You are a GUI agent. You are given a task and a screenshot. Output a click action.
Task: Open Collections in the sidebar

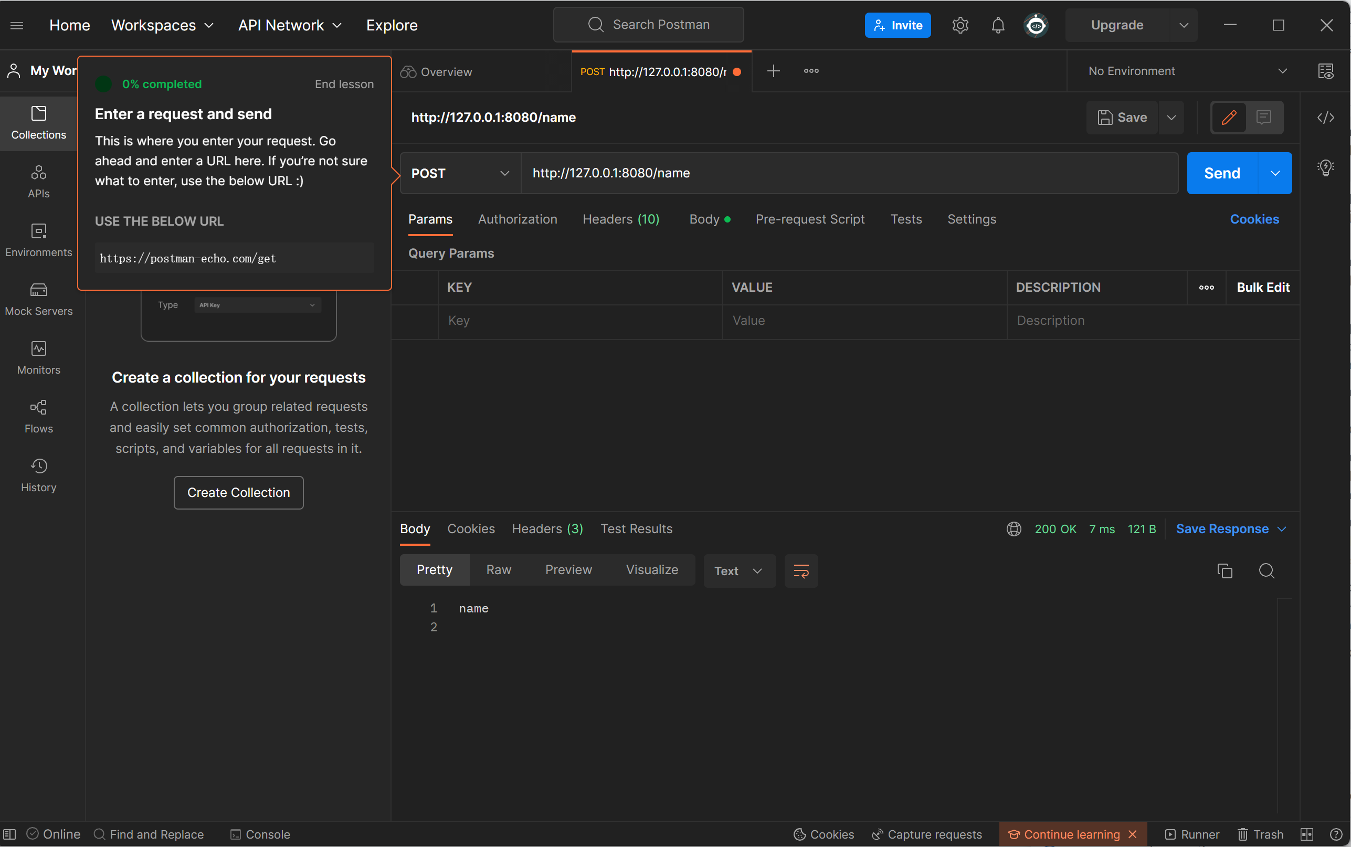pyautogui.click(x=39, y=123)
